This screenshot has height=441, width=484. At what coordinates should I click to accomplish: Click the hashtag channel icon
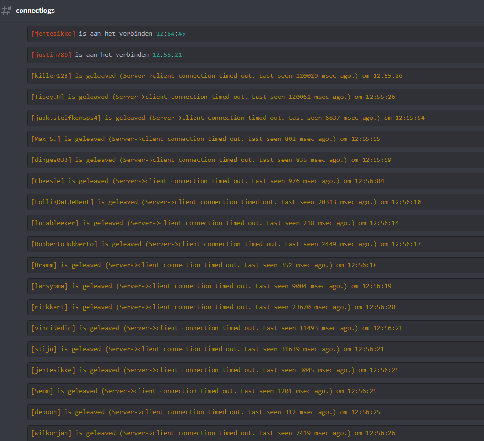[x=7, y=11]
